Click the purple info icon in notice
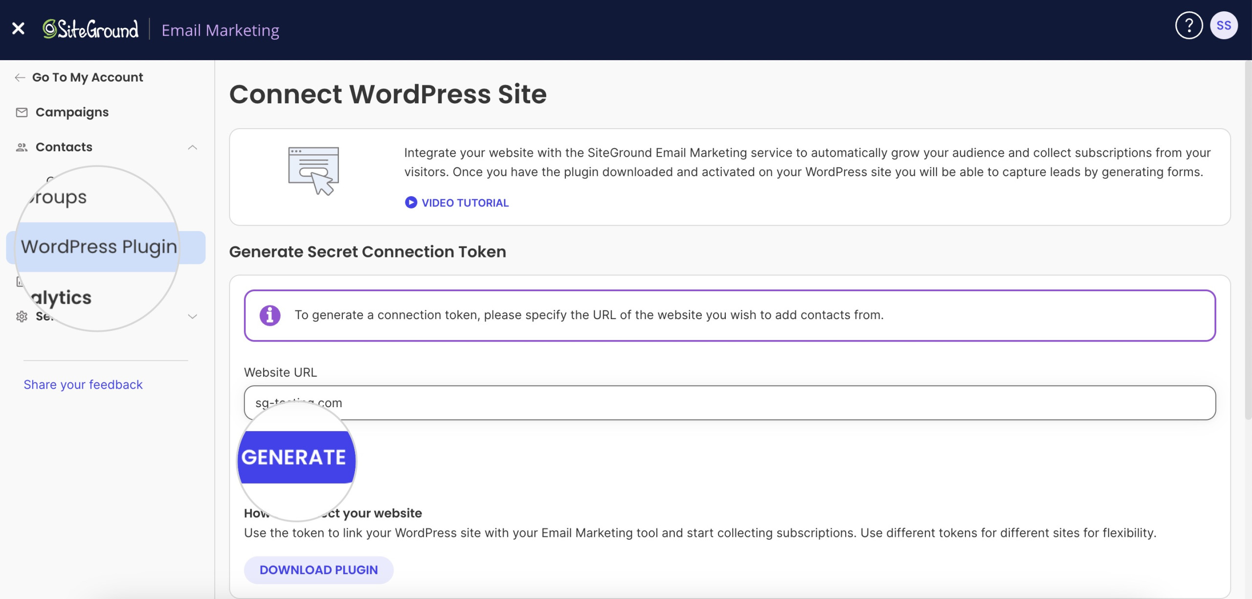1252x599 pixels. tap(270, 315)
